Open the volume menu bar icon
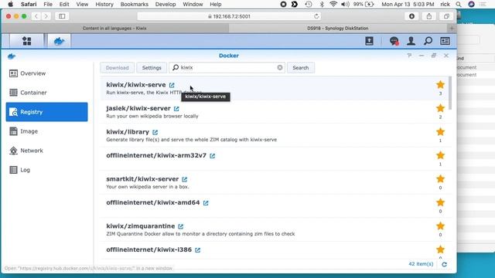495x278 pixels. pyautogui.click(x=345, y=5)
